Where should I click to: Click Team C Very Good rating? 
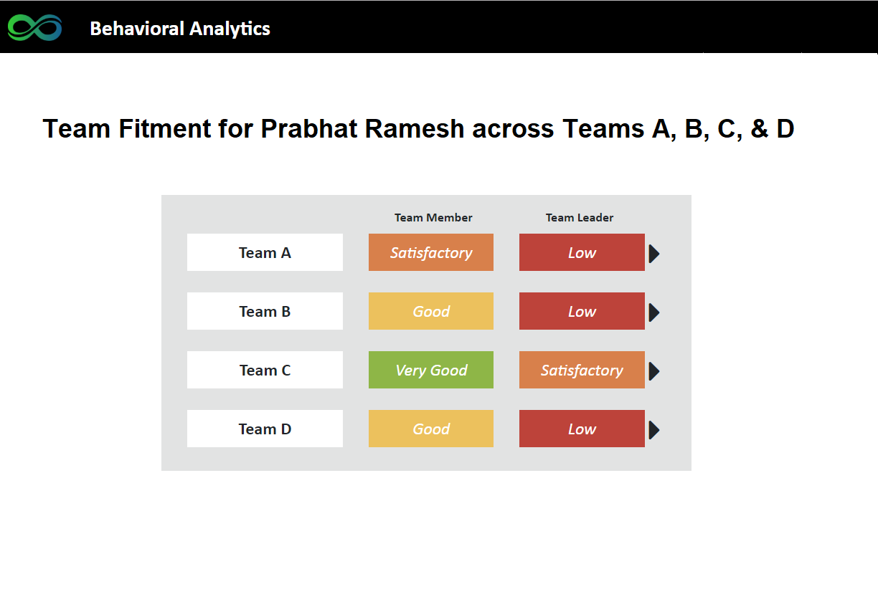pyautogui.click(x=431, y=370)
